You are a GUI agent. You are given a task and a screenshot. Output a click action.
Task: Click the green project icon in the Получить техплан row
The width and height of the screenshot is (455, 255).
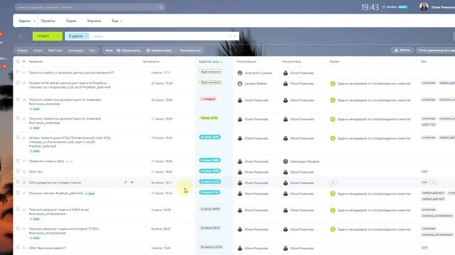(x=333, y=193)
